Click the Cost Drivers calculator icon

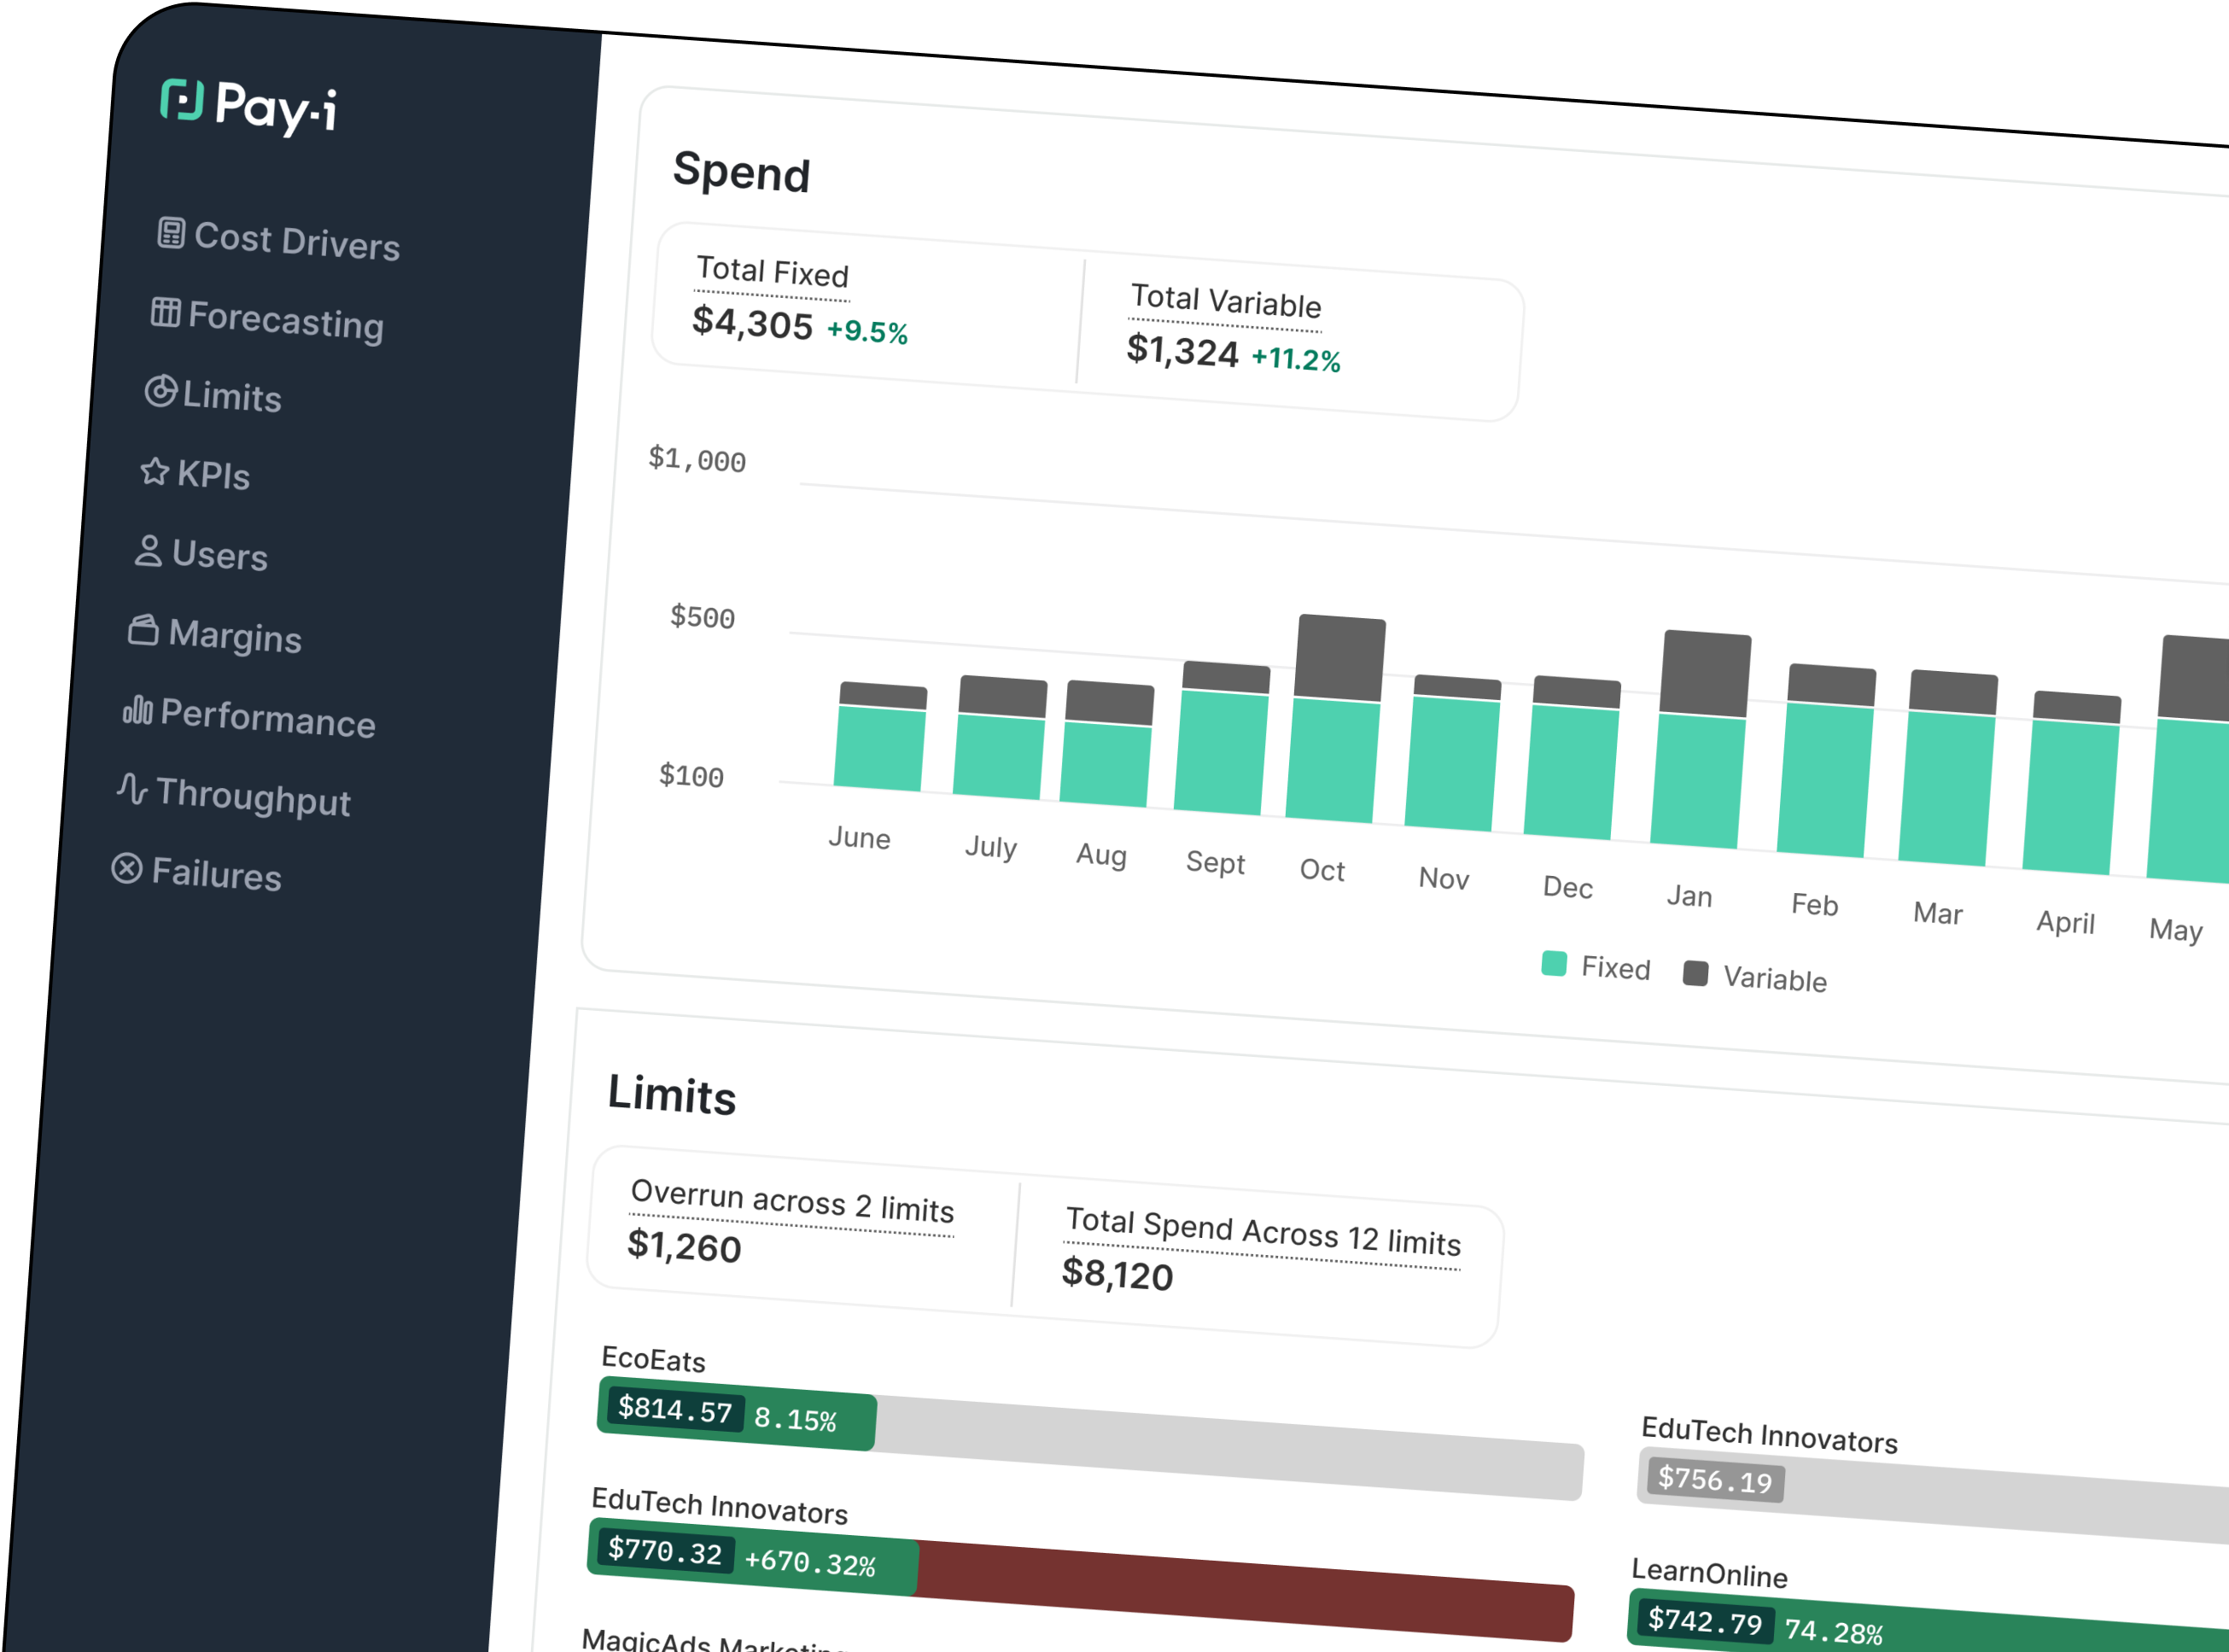click(171, 233)
